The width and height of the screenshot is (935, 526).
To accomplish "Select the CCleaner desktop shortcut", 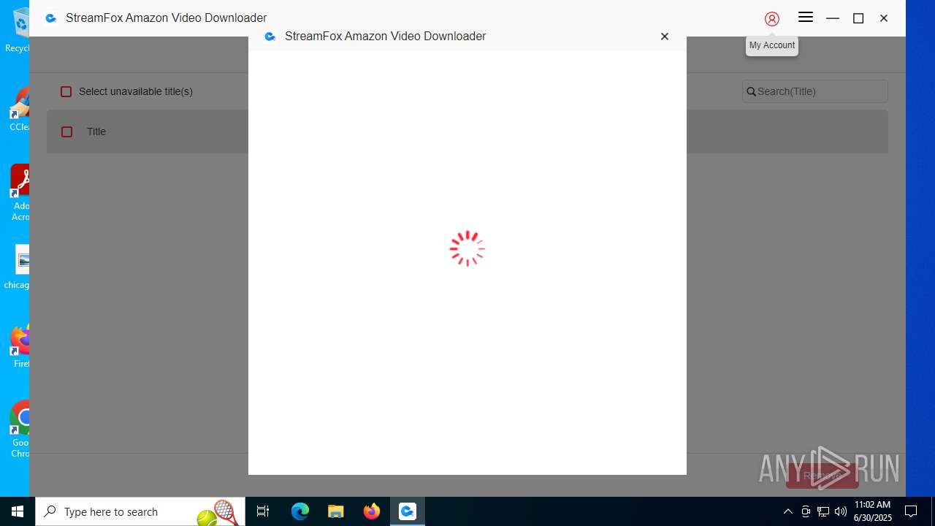I will (x=19, y=110).
